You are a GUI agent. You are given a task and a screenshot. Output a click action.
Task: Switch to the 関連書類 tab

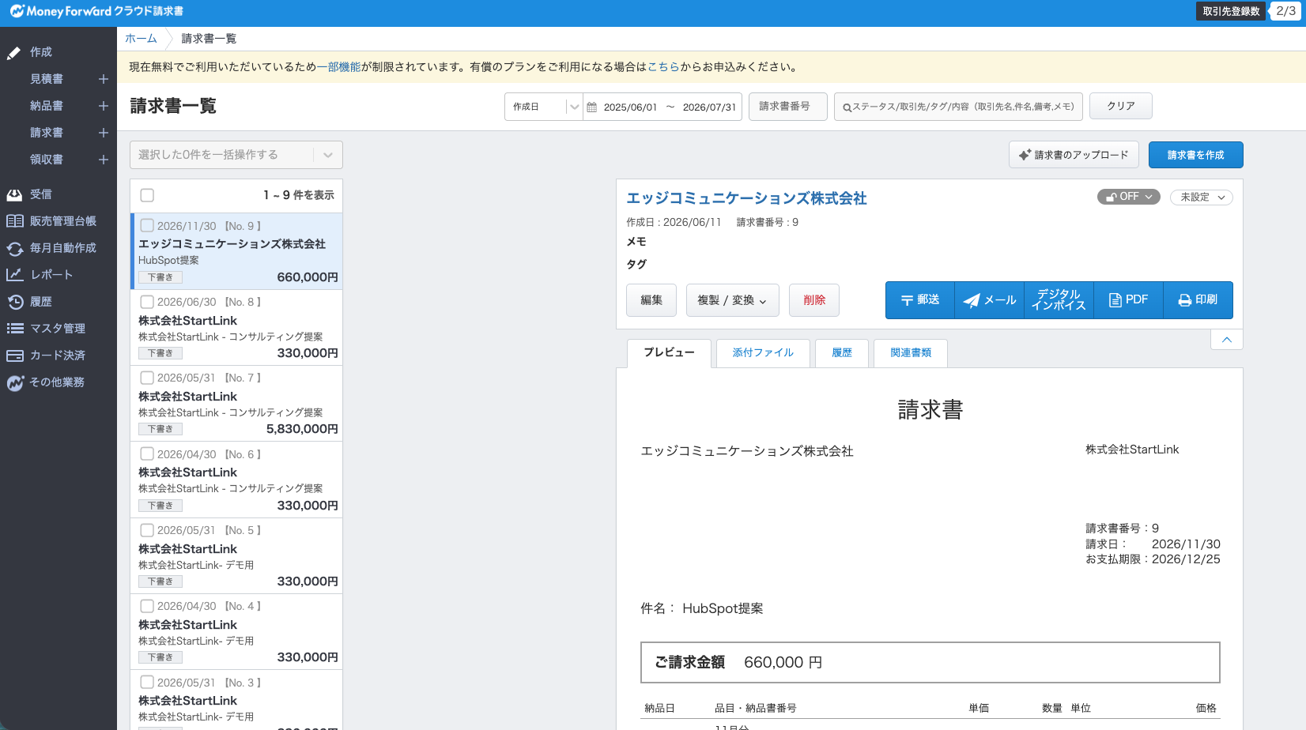tap(911, 353)
